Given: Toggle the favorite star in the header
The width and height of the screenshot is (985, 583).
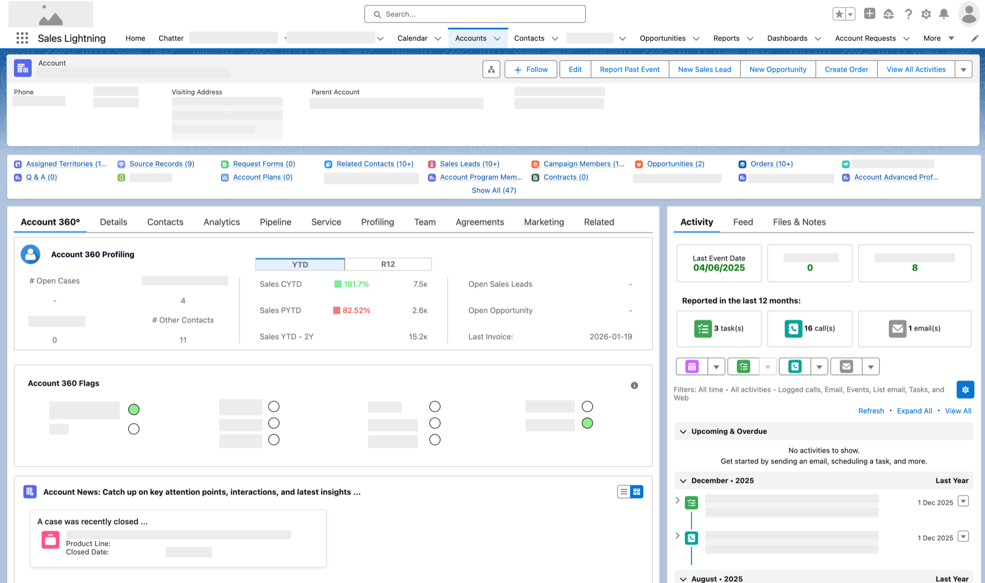Looking at the screenshot, I should (x=839, y=14).
